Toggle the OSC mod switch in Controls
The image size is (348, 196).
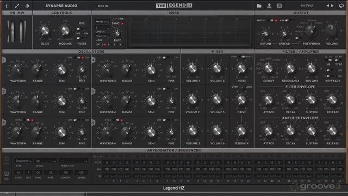79,29
